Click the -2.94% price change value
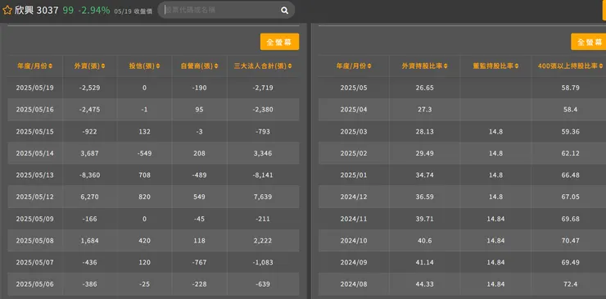 coord(94,10)
